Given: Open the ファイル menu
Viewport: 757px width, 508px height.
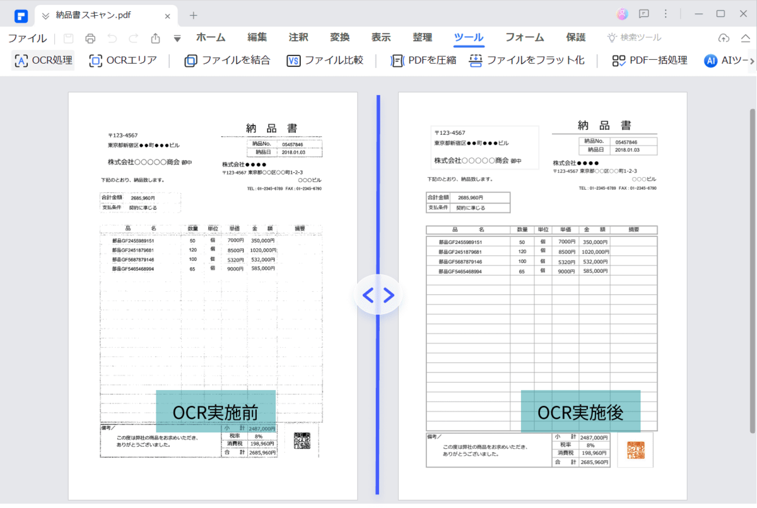Looking at the screenshot, I should (x=28, y=38).
